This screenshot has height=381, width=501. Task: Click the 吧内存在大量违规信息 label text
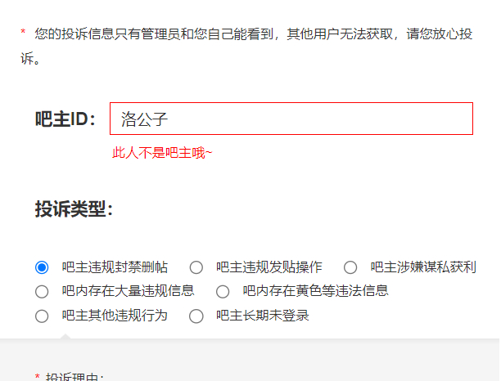point(128,291)
